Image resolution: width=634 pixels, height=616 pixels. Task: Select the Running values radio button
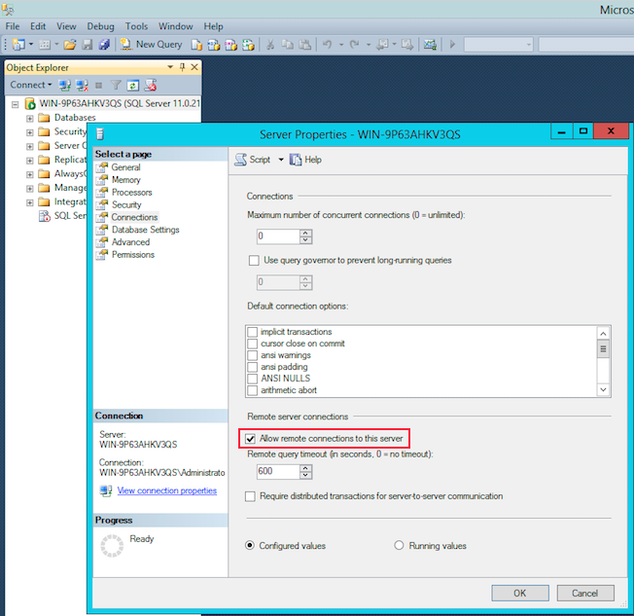pyautogui.click(x=399, y=546)
